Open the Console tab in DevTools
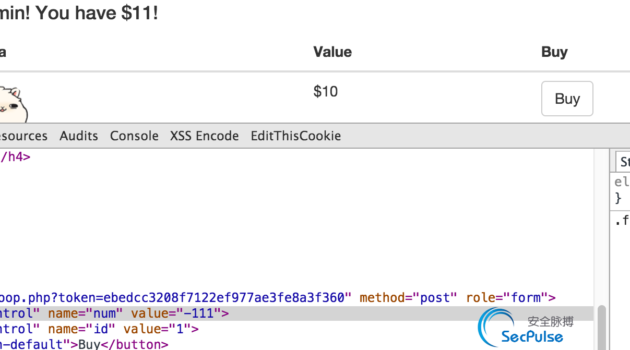 [x=134, y=136]
